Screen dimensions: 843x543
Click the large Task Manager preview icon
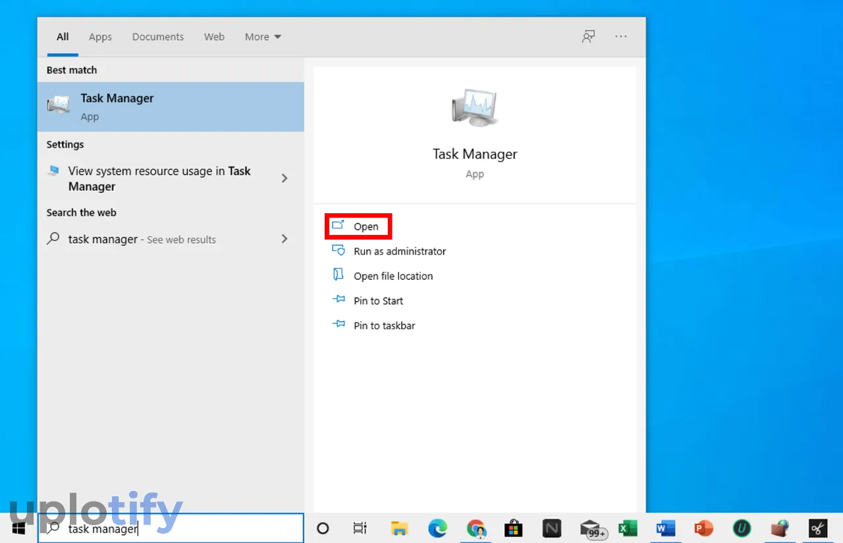(x=475, y=108)
